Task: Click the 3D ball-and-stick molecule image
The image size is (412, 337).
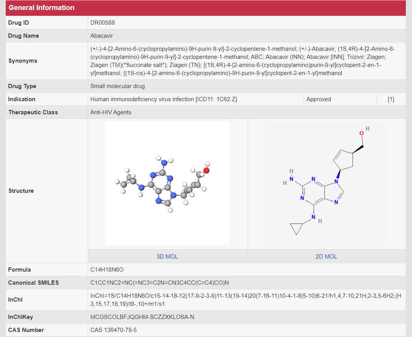Action: click(x=167, y=183)
